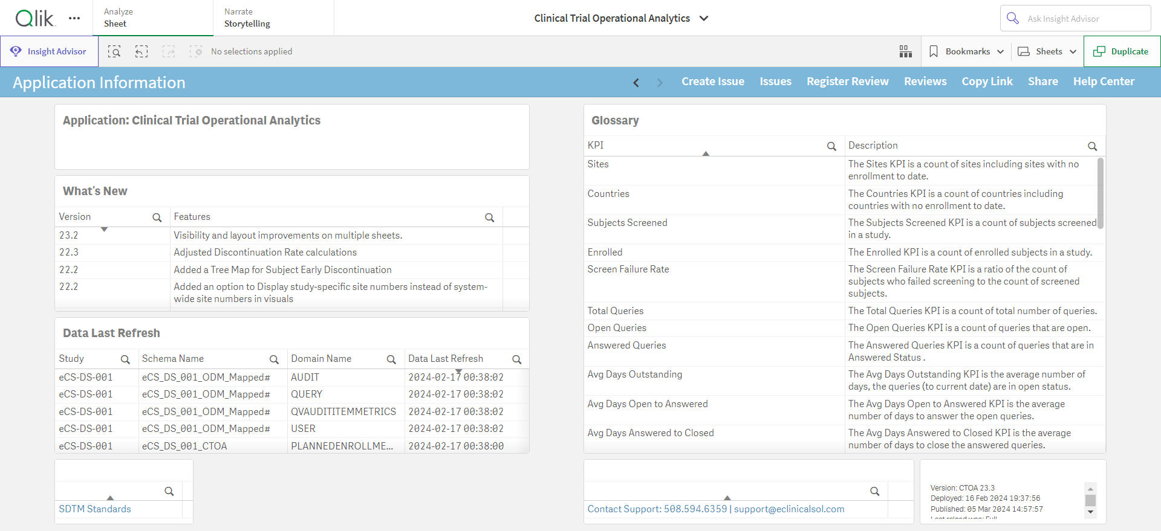Select the AUDIT domain cell
Screen dimensions: 1161x531
pos(346,378)
